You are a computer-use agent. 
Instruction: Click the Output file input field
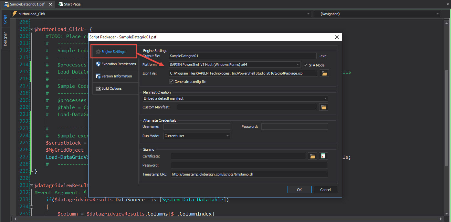coord(243,56)
